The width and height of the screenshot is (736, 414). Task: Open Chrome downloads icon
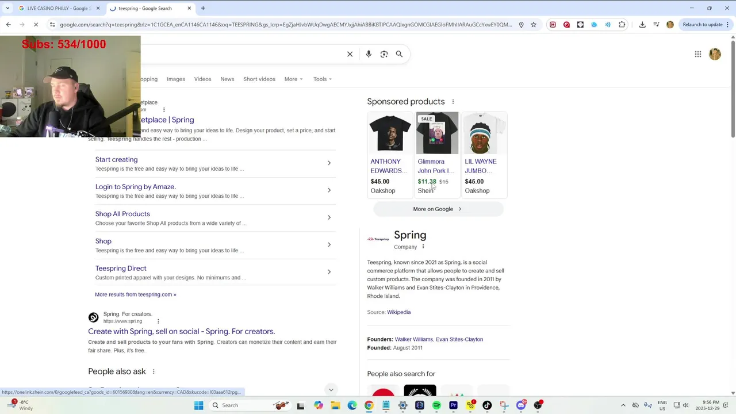pos(642,25)
